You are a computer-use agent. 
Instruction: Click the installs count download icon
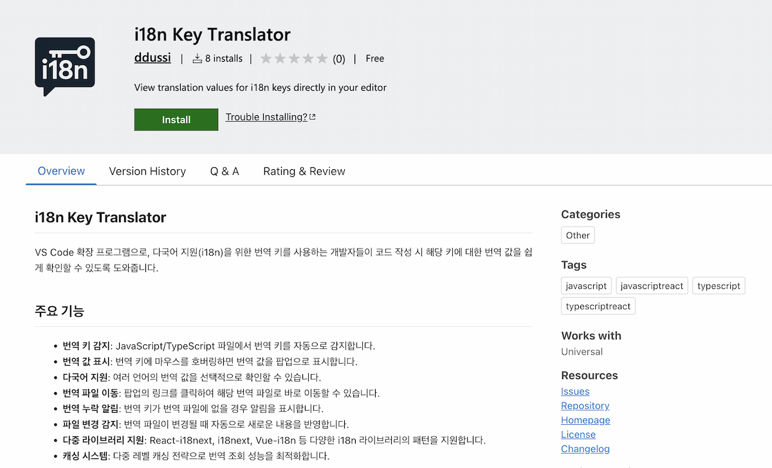click(x=197, y=58)
